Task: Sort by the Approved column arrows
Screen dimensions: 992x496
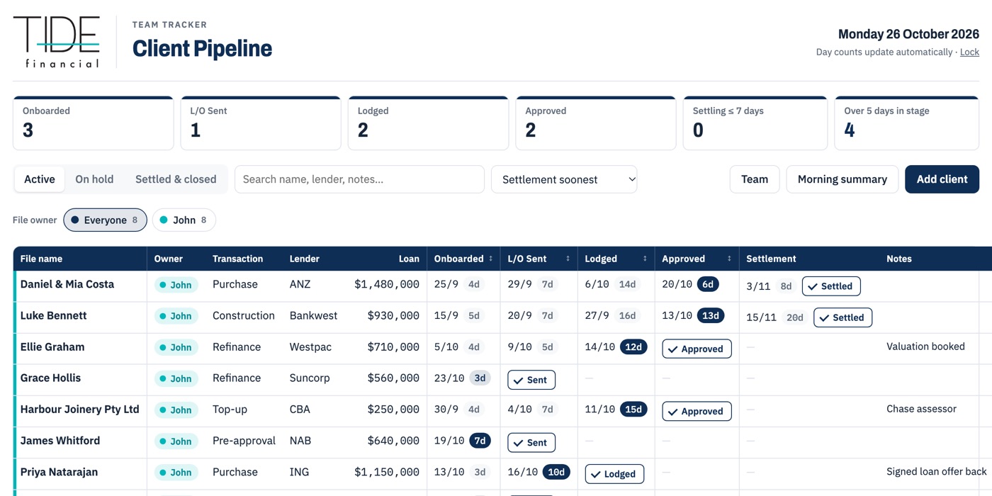Action: 729,259
